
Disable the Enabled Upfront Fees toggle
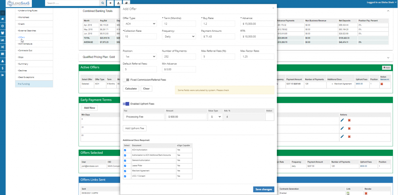(126, 104)
